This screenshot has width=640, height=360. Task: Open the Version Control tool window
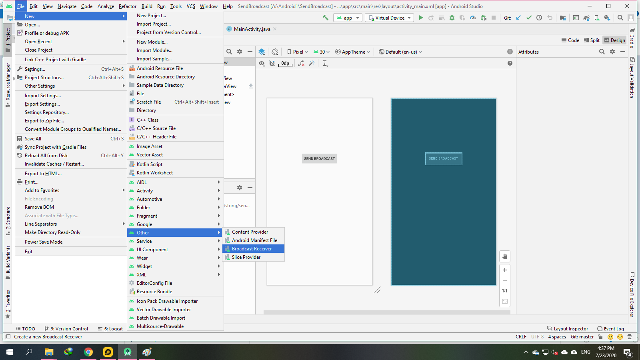coord(66,328)
